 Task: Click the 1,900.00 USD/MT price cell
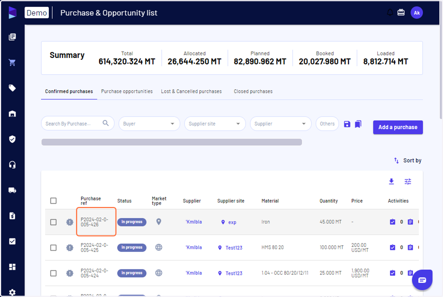tap(360, 273)
